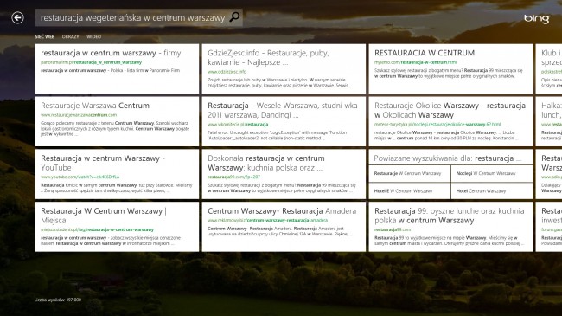Screen dimensions: 562x316
Task: Open the YouTube restauracja result
Action: coord(117,174)
